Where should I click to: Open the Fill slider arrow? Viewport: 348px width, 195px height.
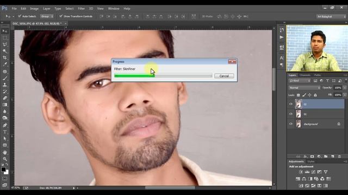pos(345,95)
